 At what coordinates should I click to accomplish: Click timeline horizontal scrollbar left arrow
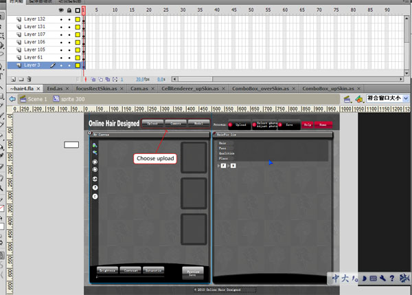(x=174, y=79)
